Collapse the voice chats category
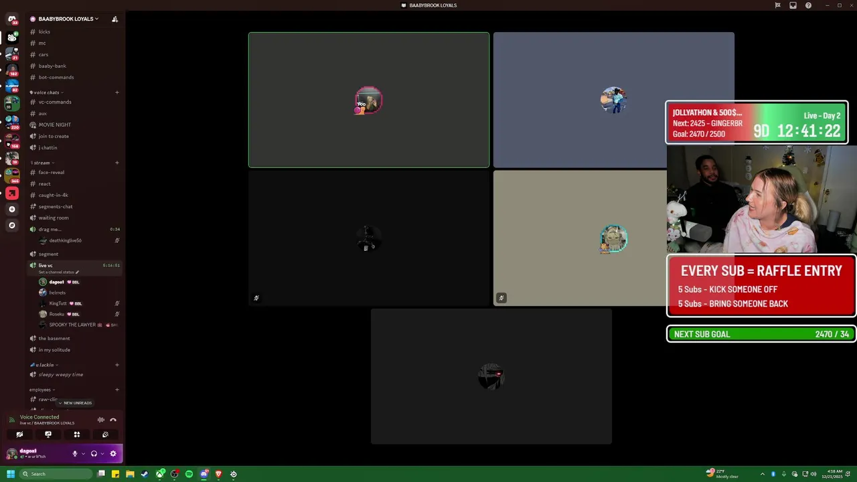Image resolution: width=857 pixels, height=482 pixels. [x=48, y=92]
